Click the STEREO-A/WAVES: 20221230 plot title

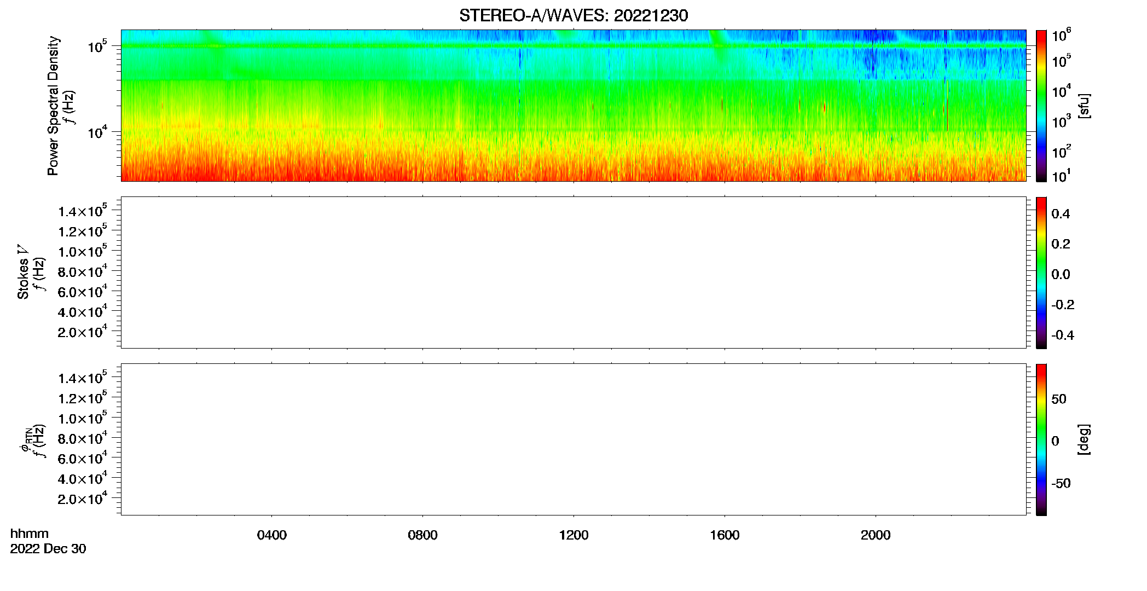(573, 15)
